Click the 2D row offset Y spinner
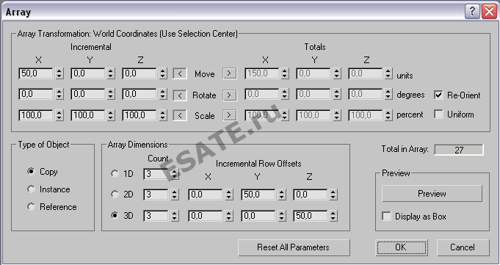The height and width of the screenshot is (265, 500). (281, 195)
